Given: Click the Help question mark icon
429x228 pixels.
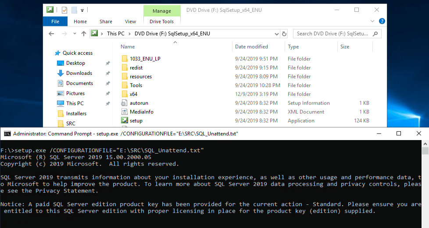Looking at the screenshot, I should (382, 21).
